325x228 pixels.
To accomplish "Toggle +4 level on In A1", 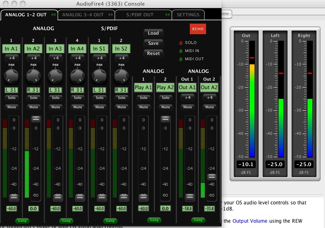I will [x=11, y=58].
